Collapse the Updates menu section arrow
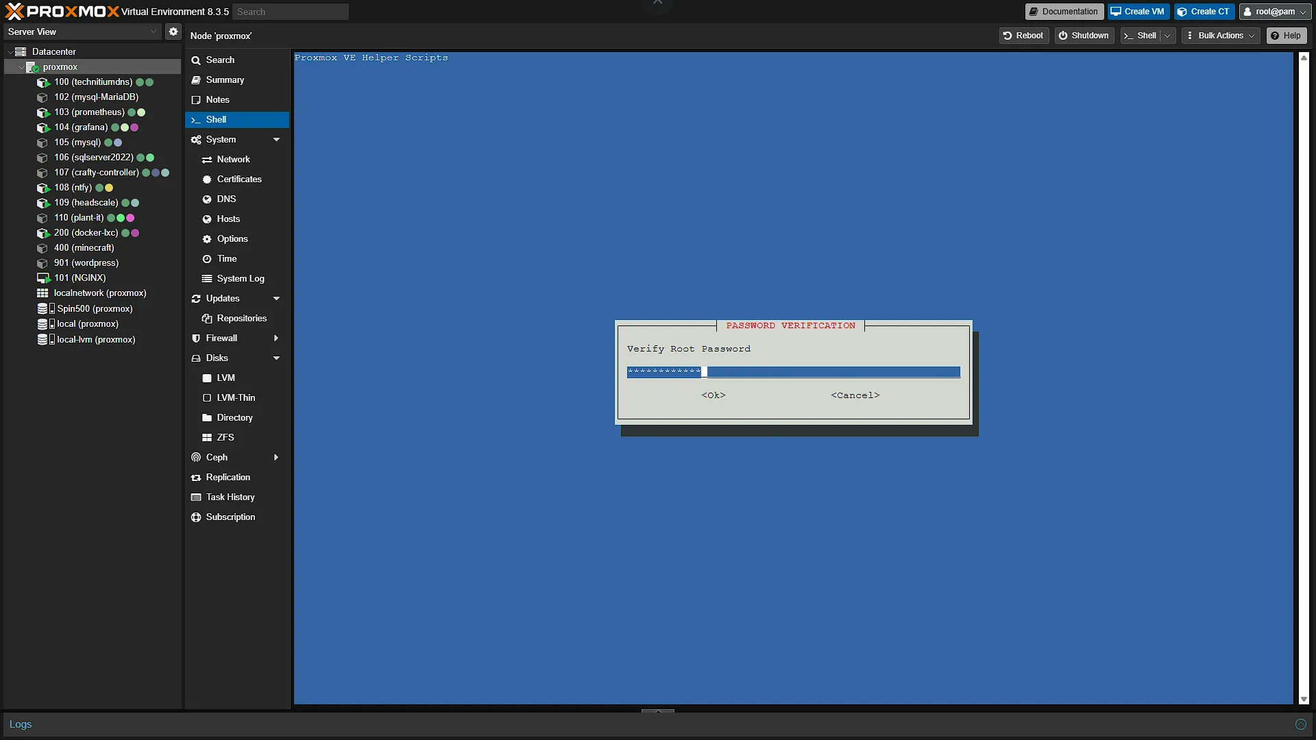The width and height of the screenshot is (1316, 740). click(x=277, y=299)
